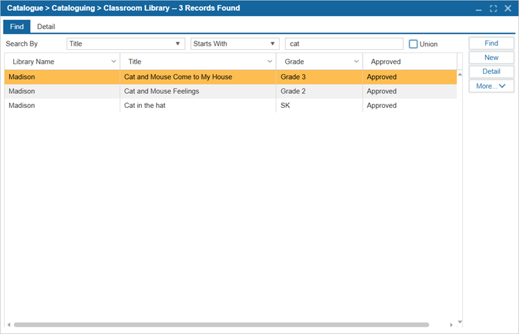Image resolution: width=519 pixels, height=334 pixels.
Task: Switch to the Find tab
Action: click(17, 27)
